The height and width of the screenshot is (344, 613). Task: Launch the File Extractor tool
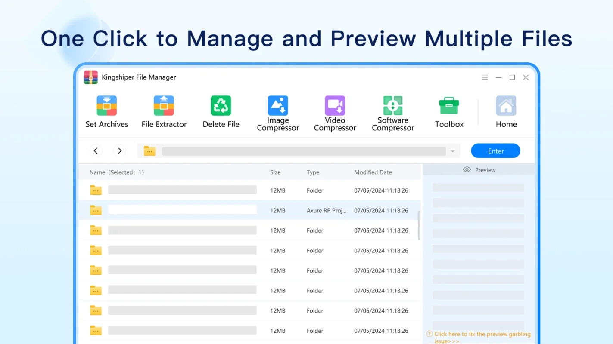point(164,112)
